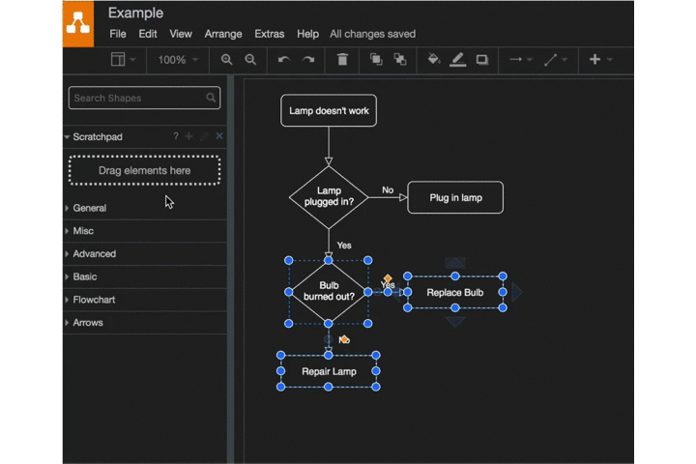Delete selection with the trash icon
This screenshot has width=696, height=464.
pyautogui.click(x=342, y=60)
